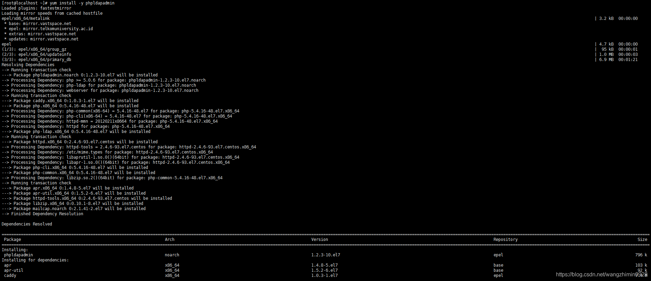651x281 pixels.
Task: Click 'Package php-common.x86_64' install line
Action: [79, 173]
